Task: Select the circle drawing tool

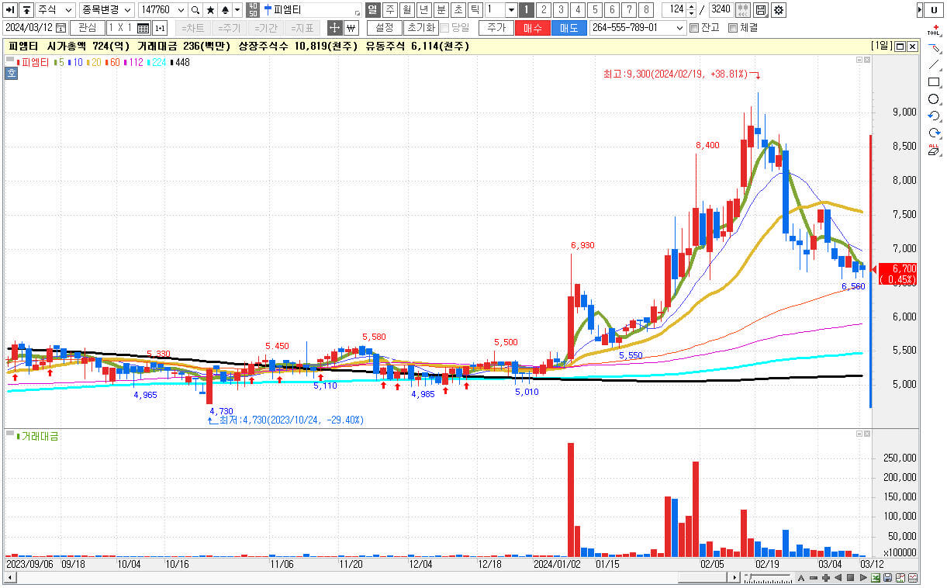Action: pos(934,99)
